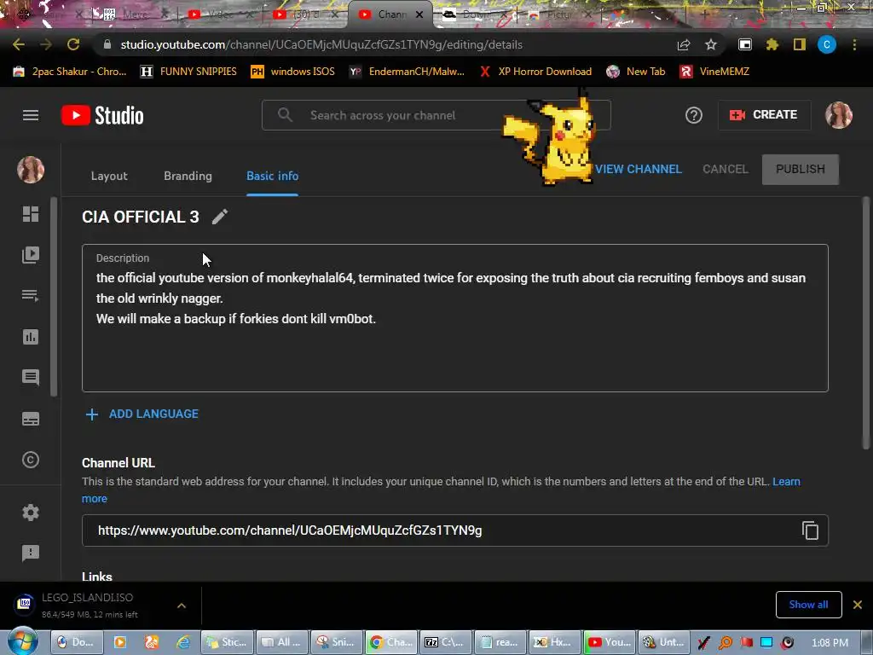873x655 pixels.
Task: Open the Playlists sidebar icon
Action: tap(31, 295)
